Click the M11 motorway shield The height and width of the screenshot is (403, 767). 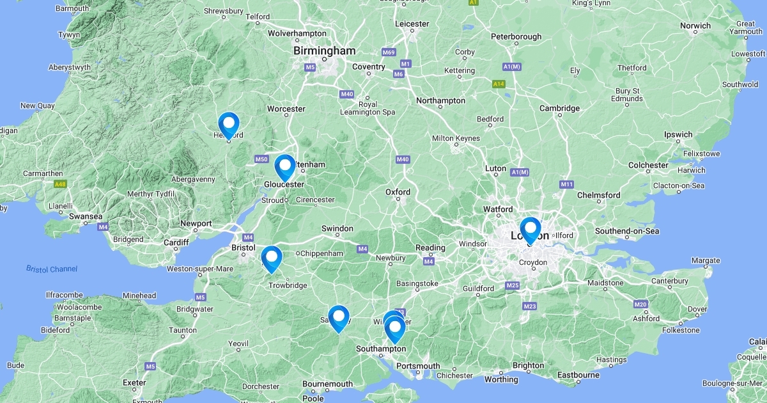point(567,184)
